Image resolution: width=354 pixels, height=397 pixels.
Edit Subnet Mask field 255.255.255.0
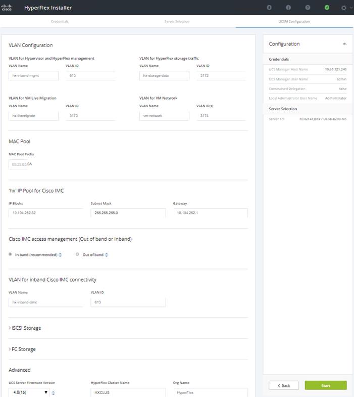[128, 213]
